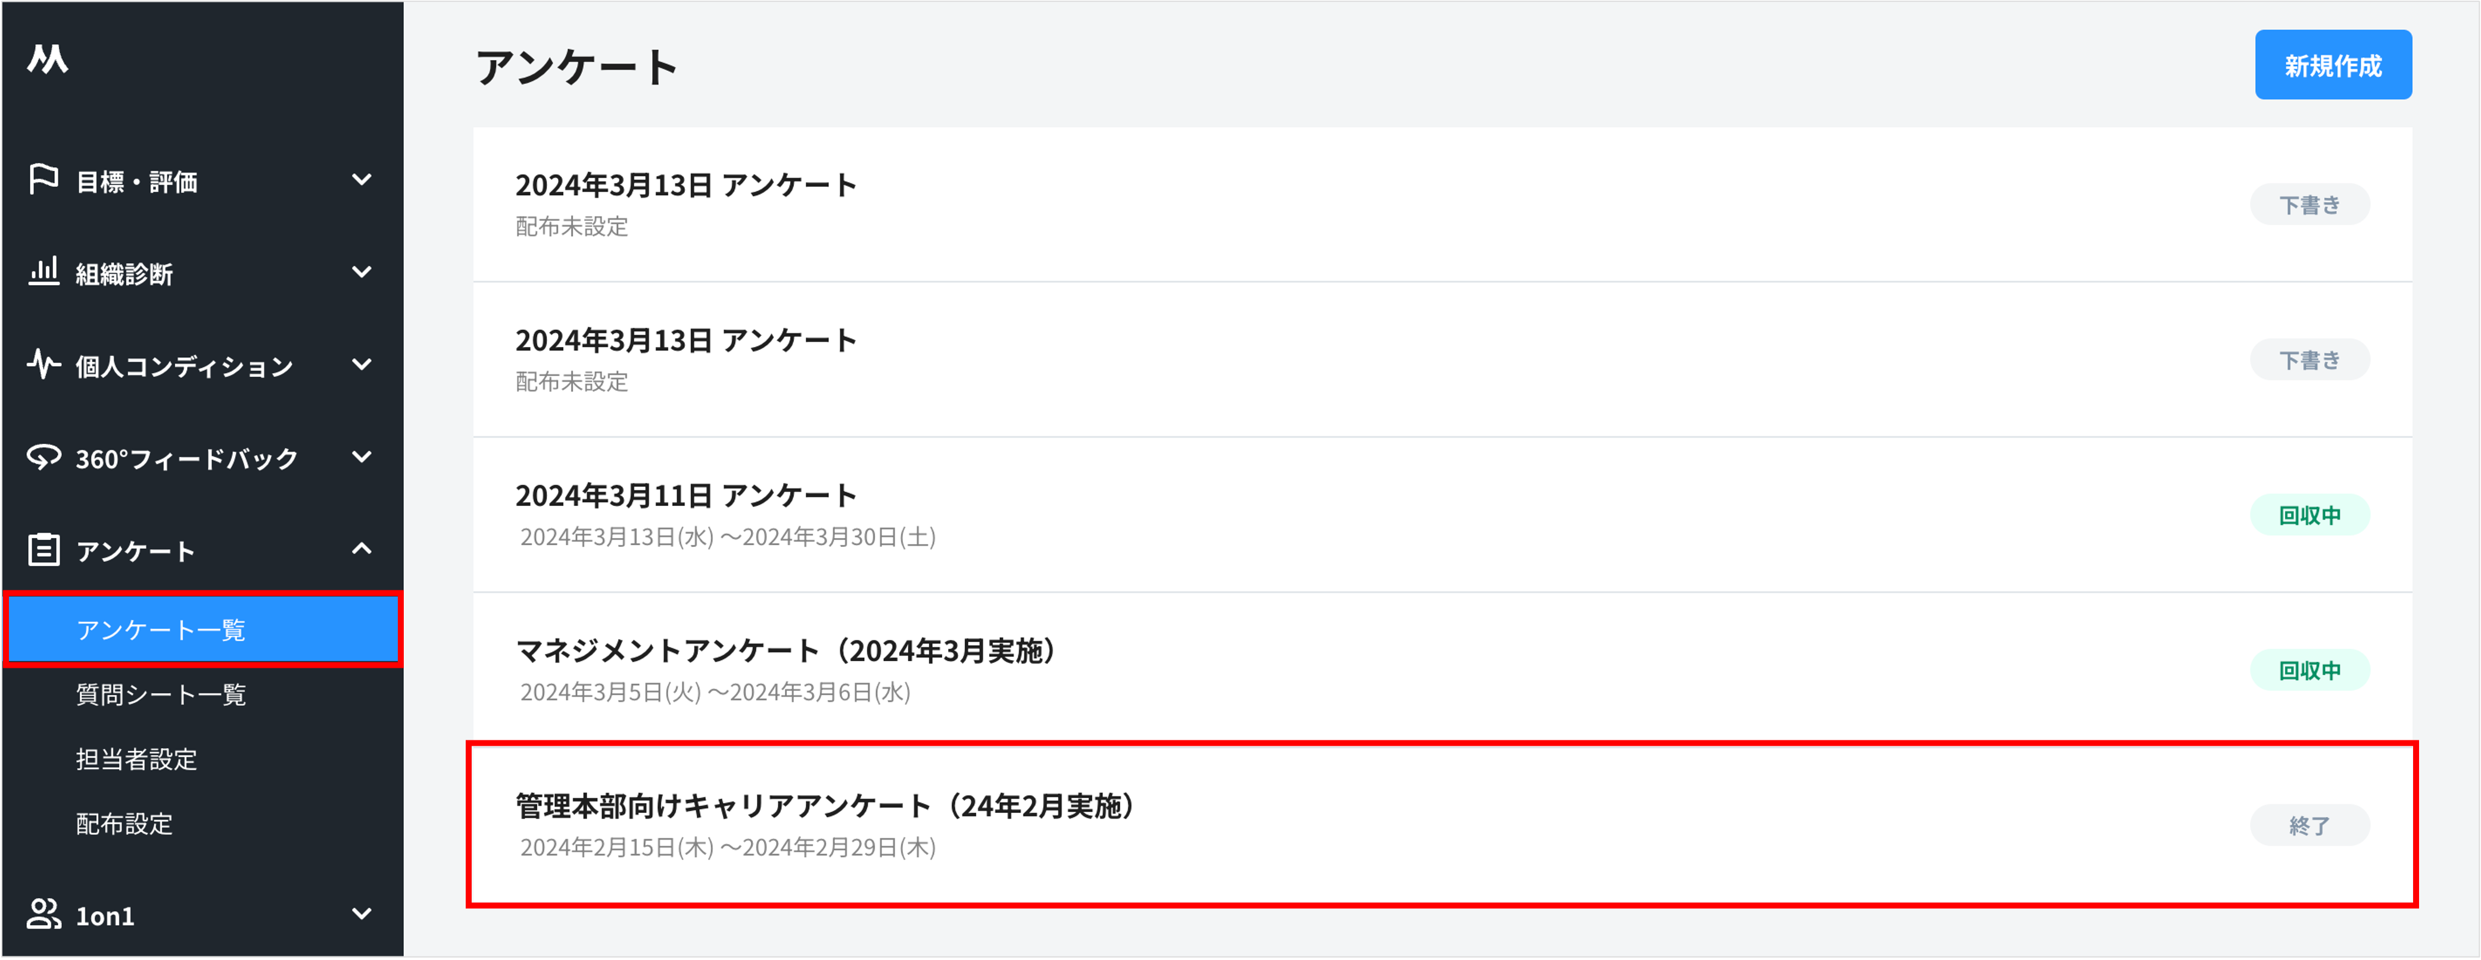This screenshot has height=960, width=2481.
Task: Expand the 目標・評価 dropdown arrow
Action: (x=362, y=179)
